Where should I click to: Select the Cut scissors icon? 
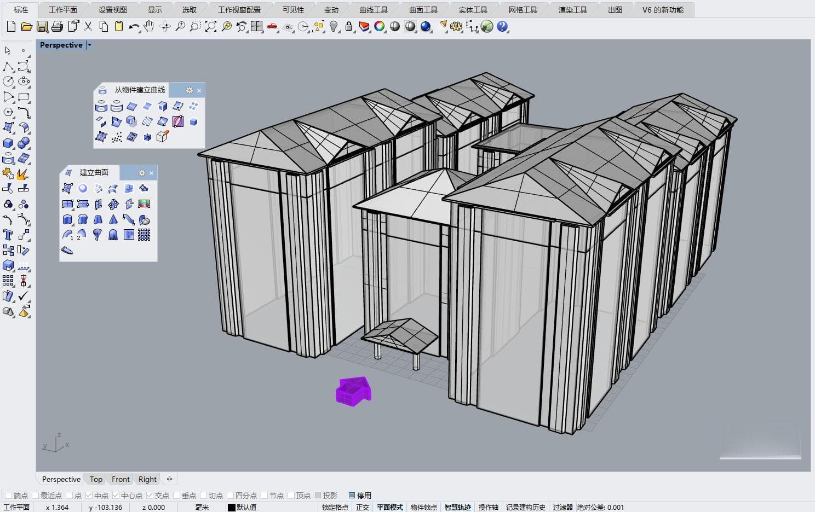[x=88, y=26]
